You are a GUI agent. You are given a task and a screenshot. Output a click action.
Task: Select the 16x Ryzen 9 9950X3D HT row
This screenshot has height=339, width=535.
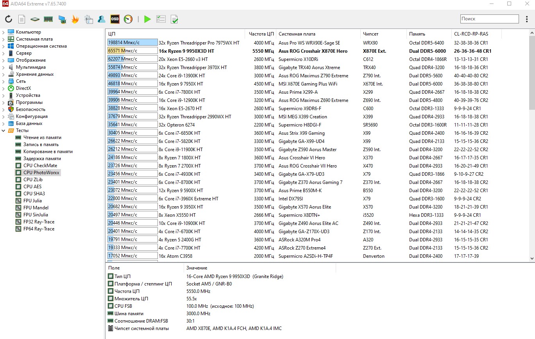pos(317,51)
